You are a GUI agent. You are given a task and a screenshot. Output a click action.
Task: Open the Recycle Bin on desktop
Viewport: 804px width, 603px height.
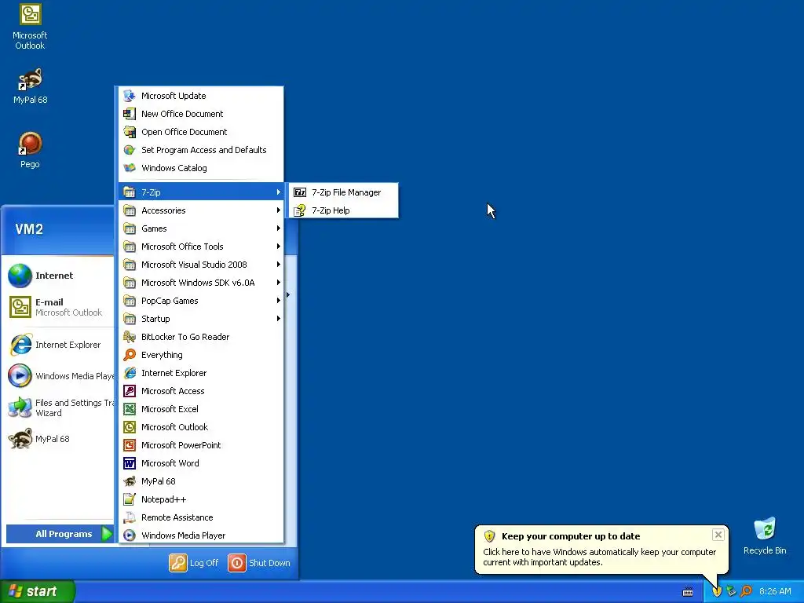[x=765, y=536]
